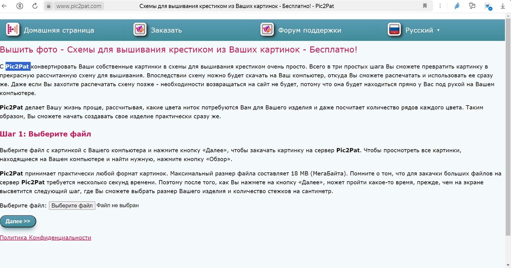Image resolution: width=511 pixels, height=268 pixels.
Task: Click the Файл не выбран status text
Action: pos(118,206)
